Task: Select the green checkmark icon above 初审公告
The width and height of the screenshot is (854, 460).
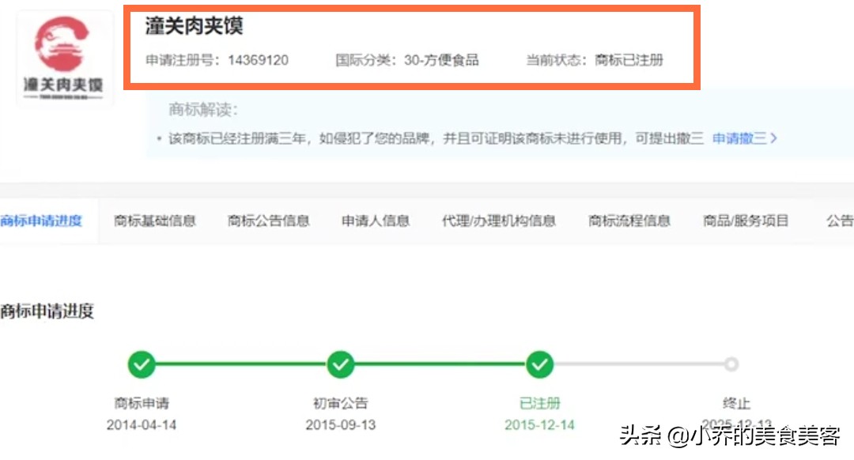Action: pyautogui.click(x=340, y=364)
